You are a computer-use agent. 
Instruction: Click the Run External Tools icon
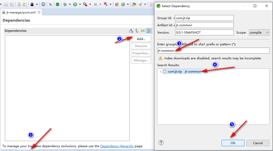click(x=85, y=4)
